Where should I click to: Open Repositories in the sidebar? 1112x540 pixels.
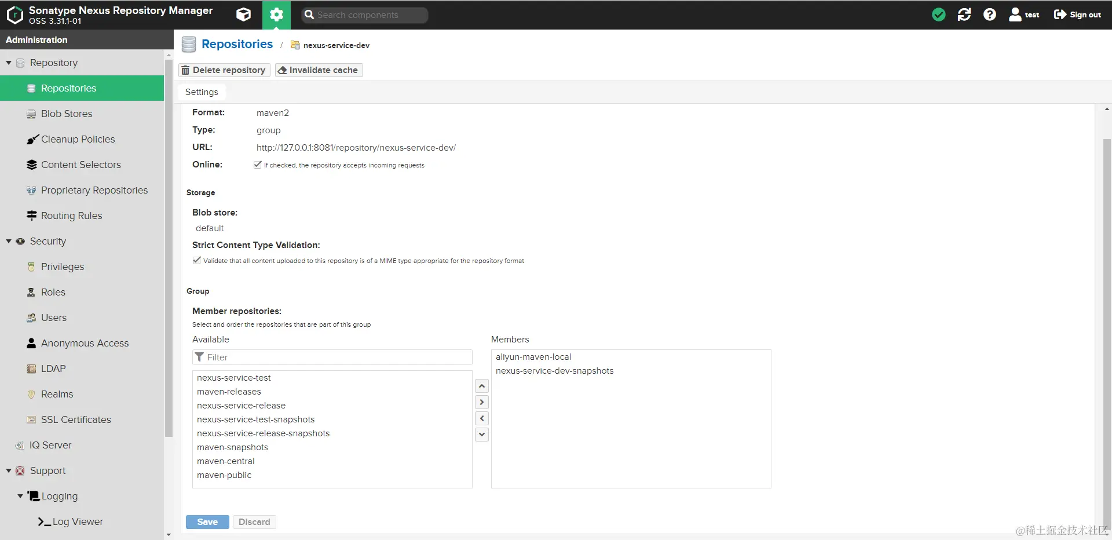(82, 88)
